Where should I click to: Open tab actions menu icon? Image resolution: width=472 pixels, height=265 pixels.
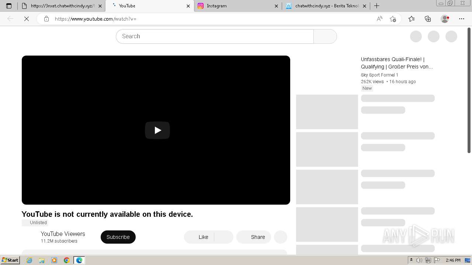(x=9, y=6)
